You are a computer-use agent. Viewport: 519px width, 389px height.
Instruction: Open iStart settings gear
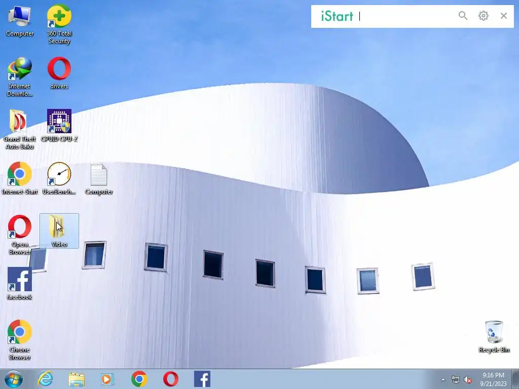coord(483,16)
